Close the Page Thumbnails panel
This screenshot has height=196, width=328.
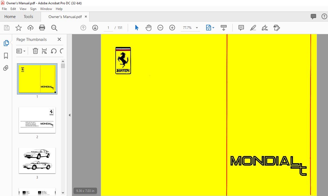point(59,39)
